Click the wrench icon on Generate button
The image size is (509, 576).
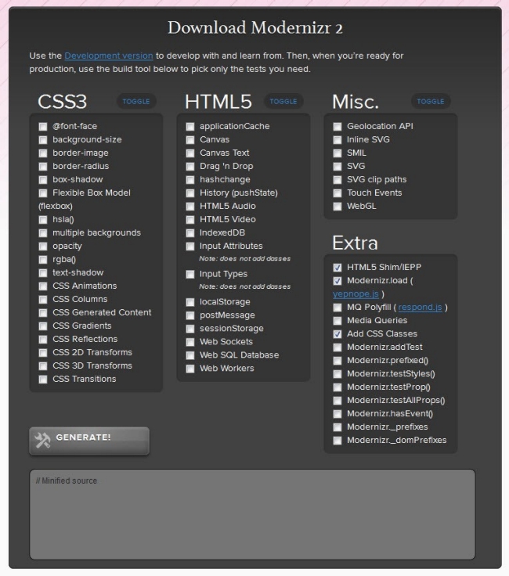[43, 440]
